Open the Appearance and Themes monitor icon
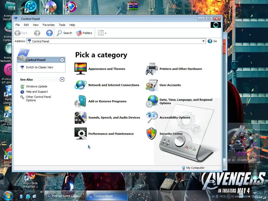 [x=81, y=69]
